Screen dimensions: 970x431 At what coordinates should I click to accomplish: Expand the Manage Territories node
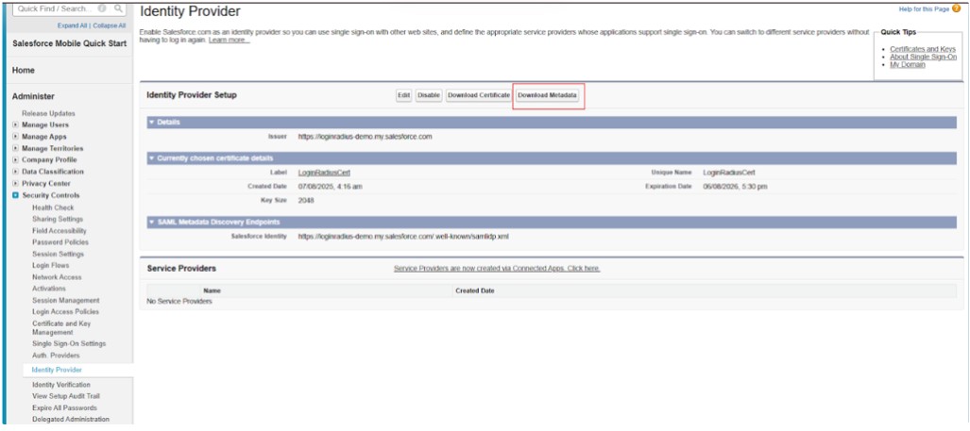(x=15, y=148)
